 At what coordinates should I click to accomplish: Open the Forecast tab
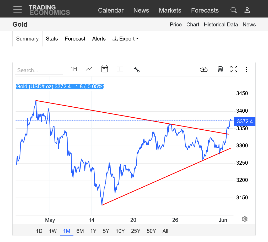pyautogui.click(x=75, y=39)
